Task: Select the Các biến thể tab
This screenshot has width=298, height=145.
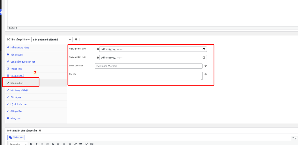Action: pyautogui.click(x=17, y=76)
